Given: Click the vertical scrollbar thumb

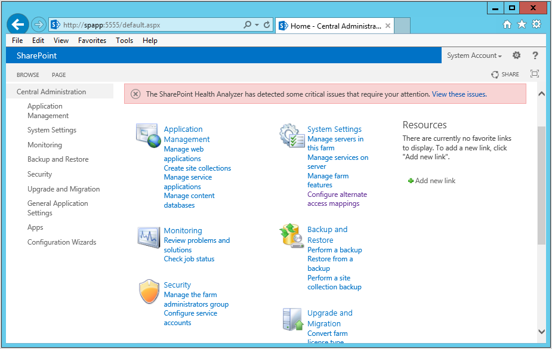Looking at the screenshot, I should (541, 185).
